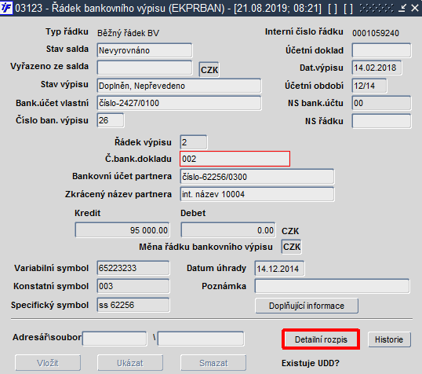Click the Specifický symbol field ss 62256
The height and width of the screenshot is (374, 422).
pyautogui.click(x=133, y=305)
